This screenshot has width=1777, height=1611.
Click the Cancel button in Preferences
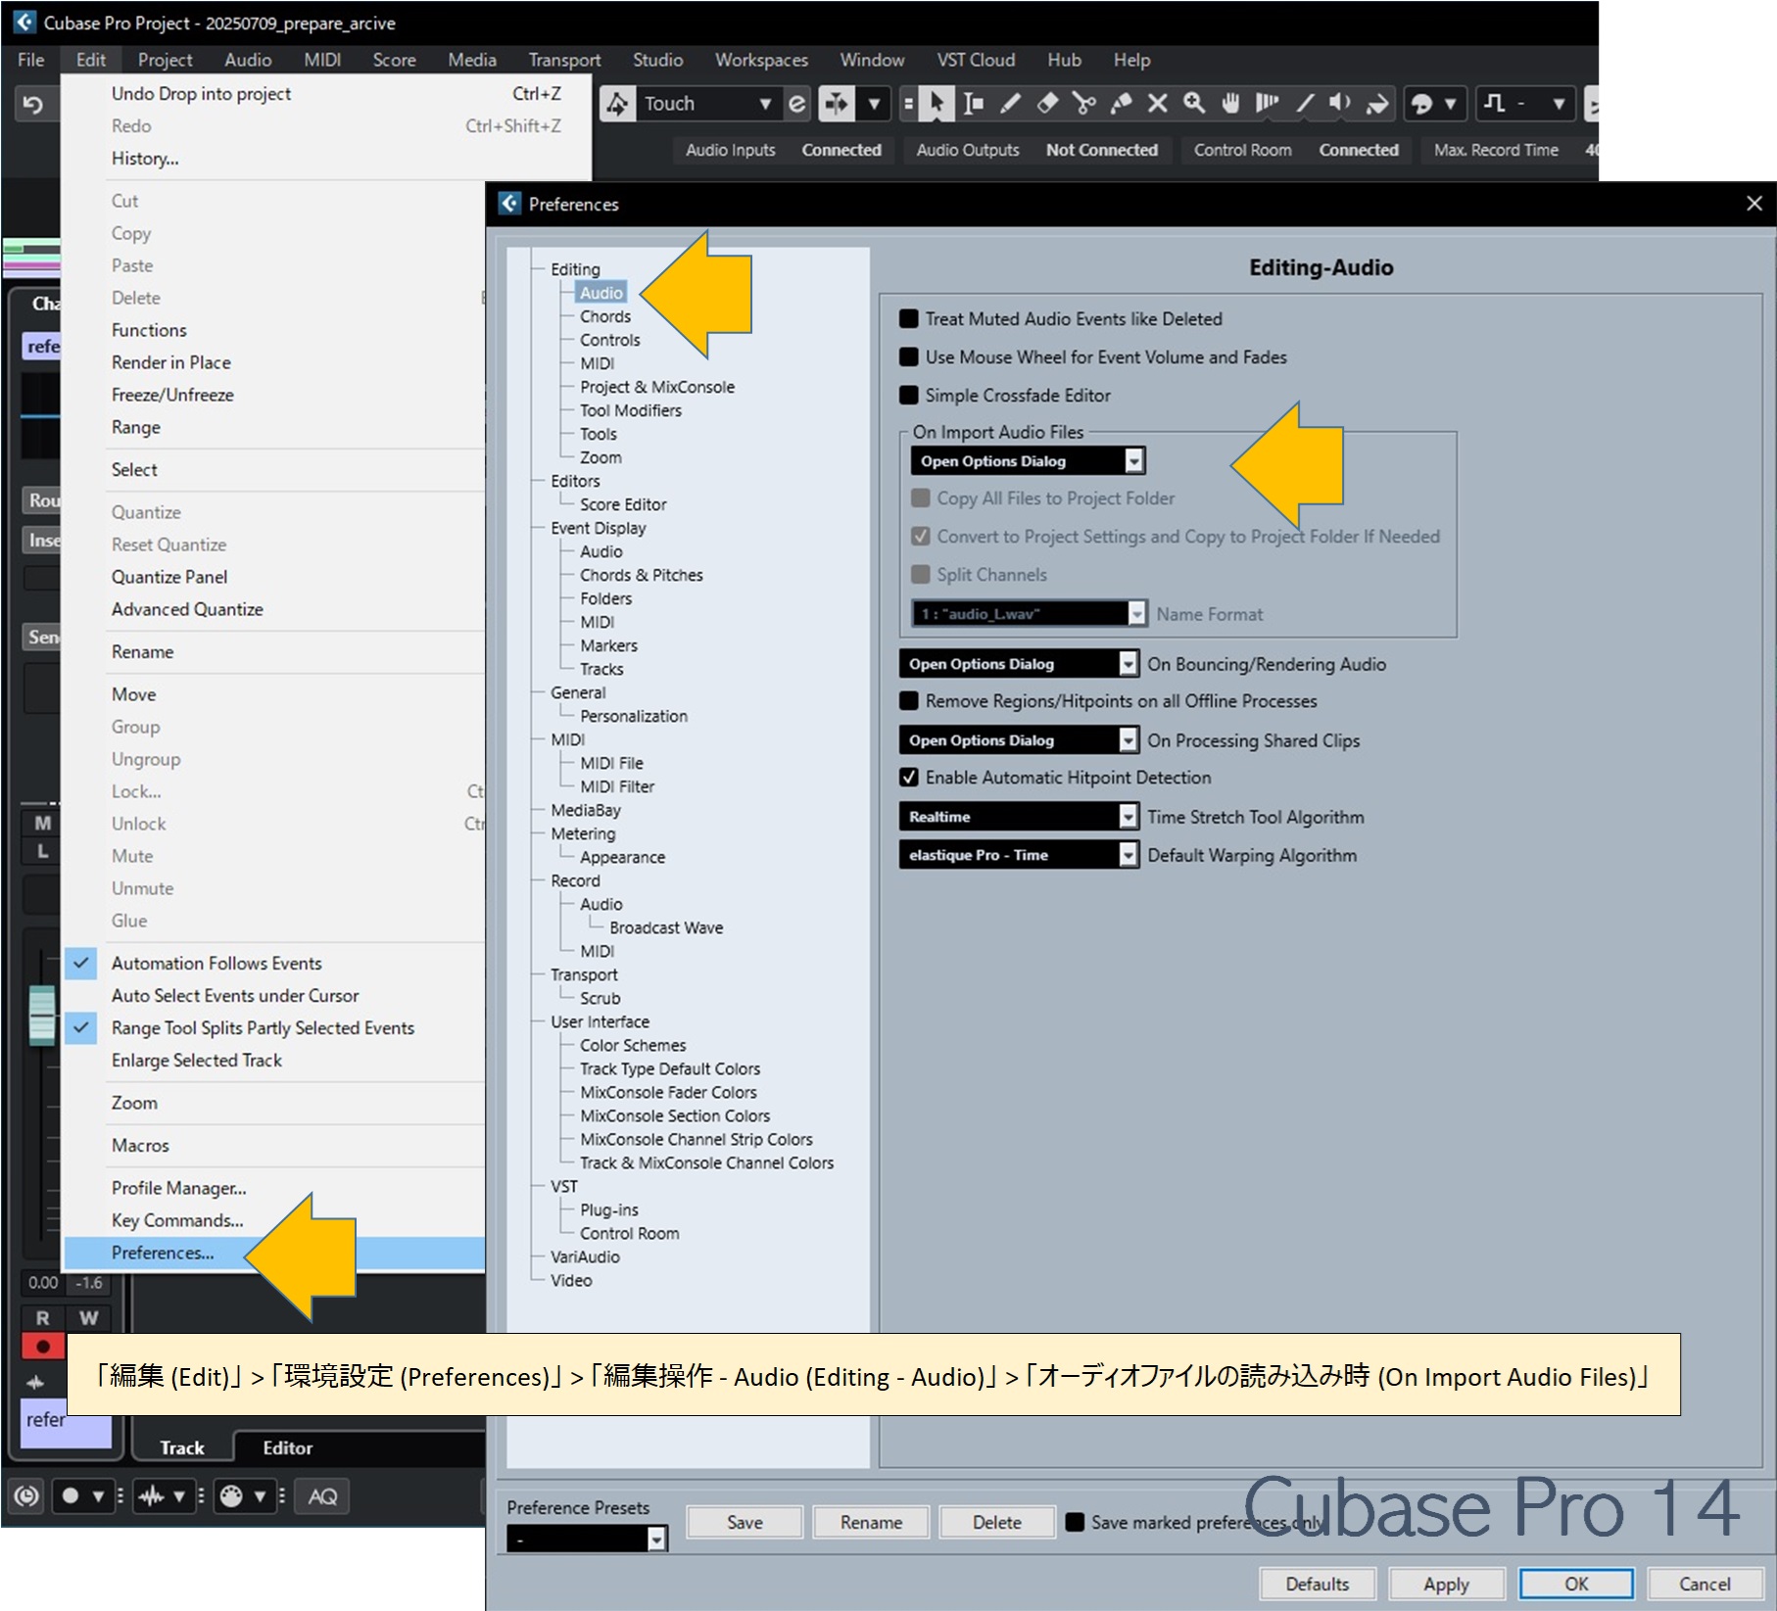tap(1705, 1585)
